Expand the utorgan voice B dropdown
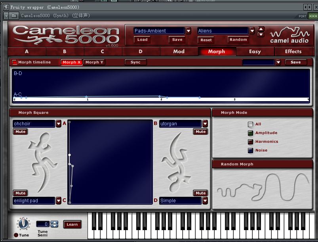This screenshot has height=242, width=318. [x=205, y=123]
